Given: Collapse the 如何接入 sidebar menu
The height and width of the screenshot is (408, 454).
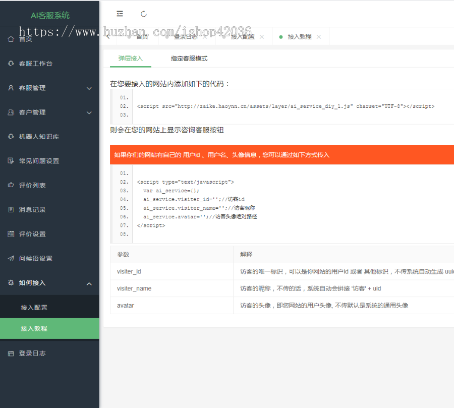Looking at the screenshot, I should (49, 283).
